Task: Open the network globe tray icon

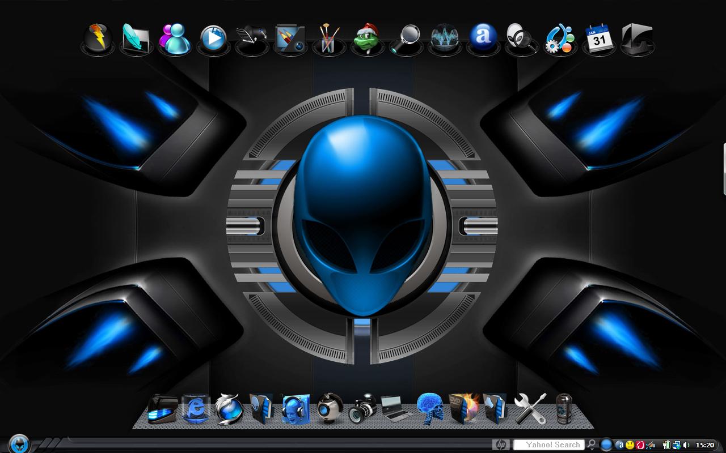Action: coord(677,445)
